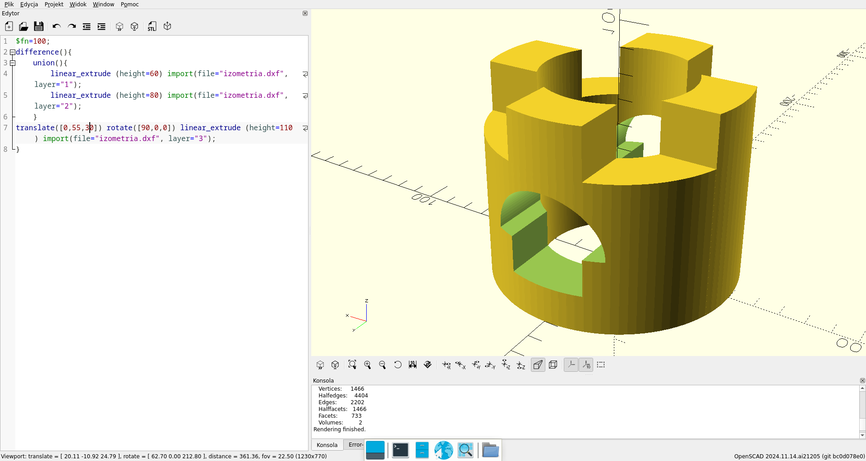Open the Edycja menu
866x461 pixels.
[29, 5]
